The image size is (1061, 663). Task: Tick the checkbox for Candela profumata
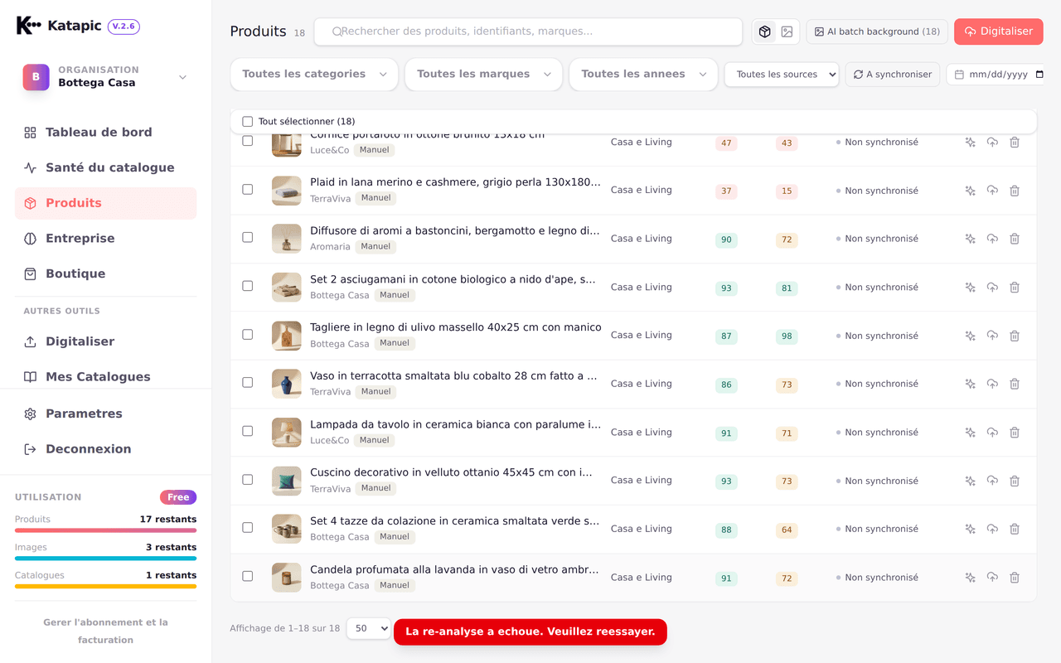[x=247, y=576]
